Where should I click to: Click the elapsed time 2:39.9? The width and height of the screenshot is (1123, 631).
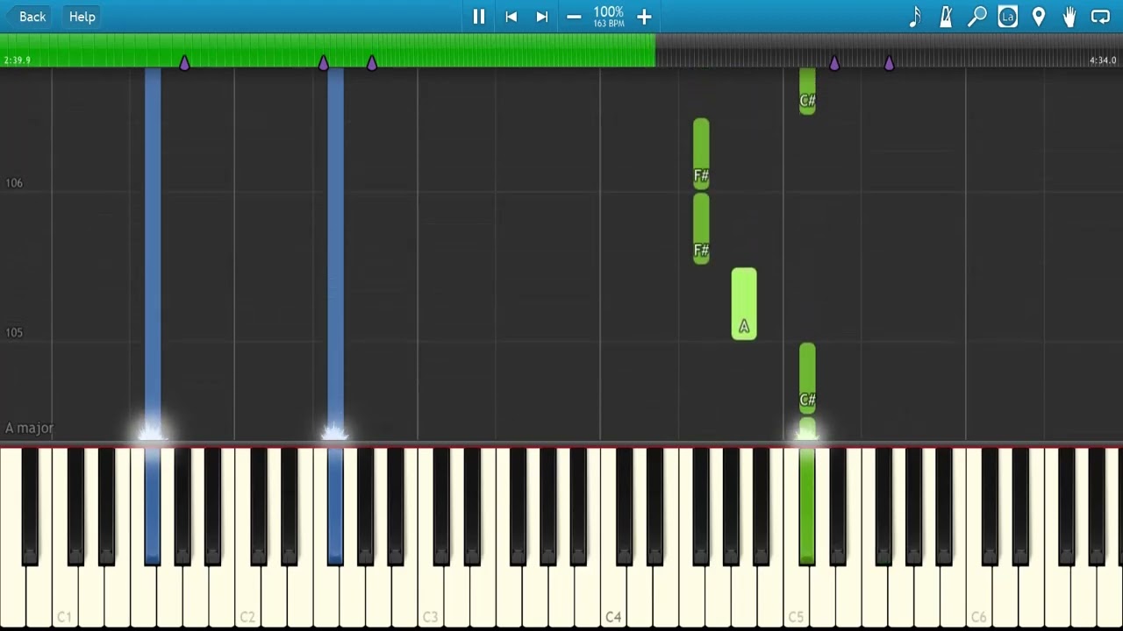click(17, 60)
